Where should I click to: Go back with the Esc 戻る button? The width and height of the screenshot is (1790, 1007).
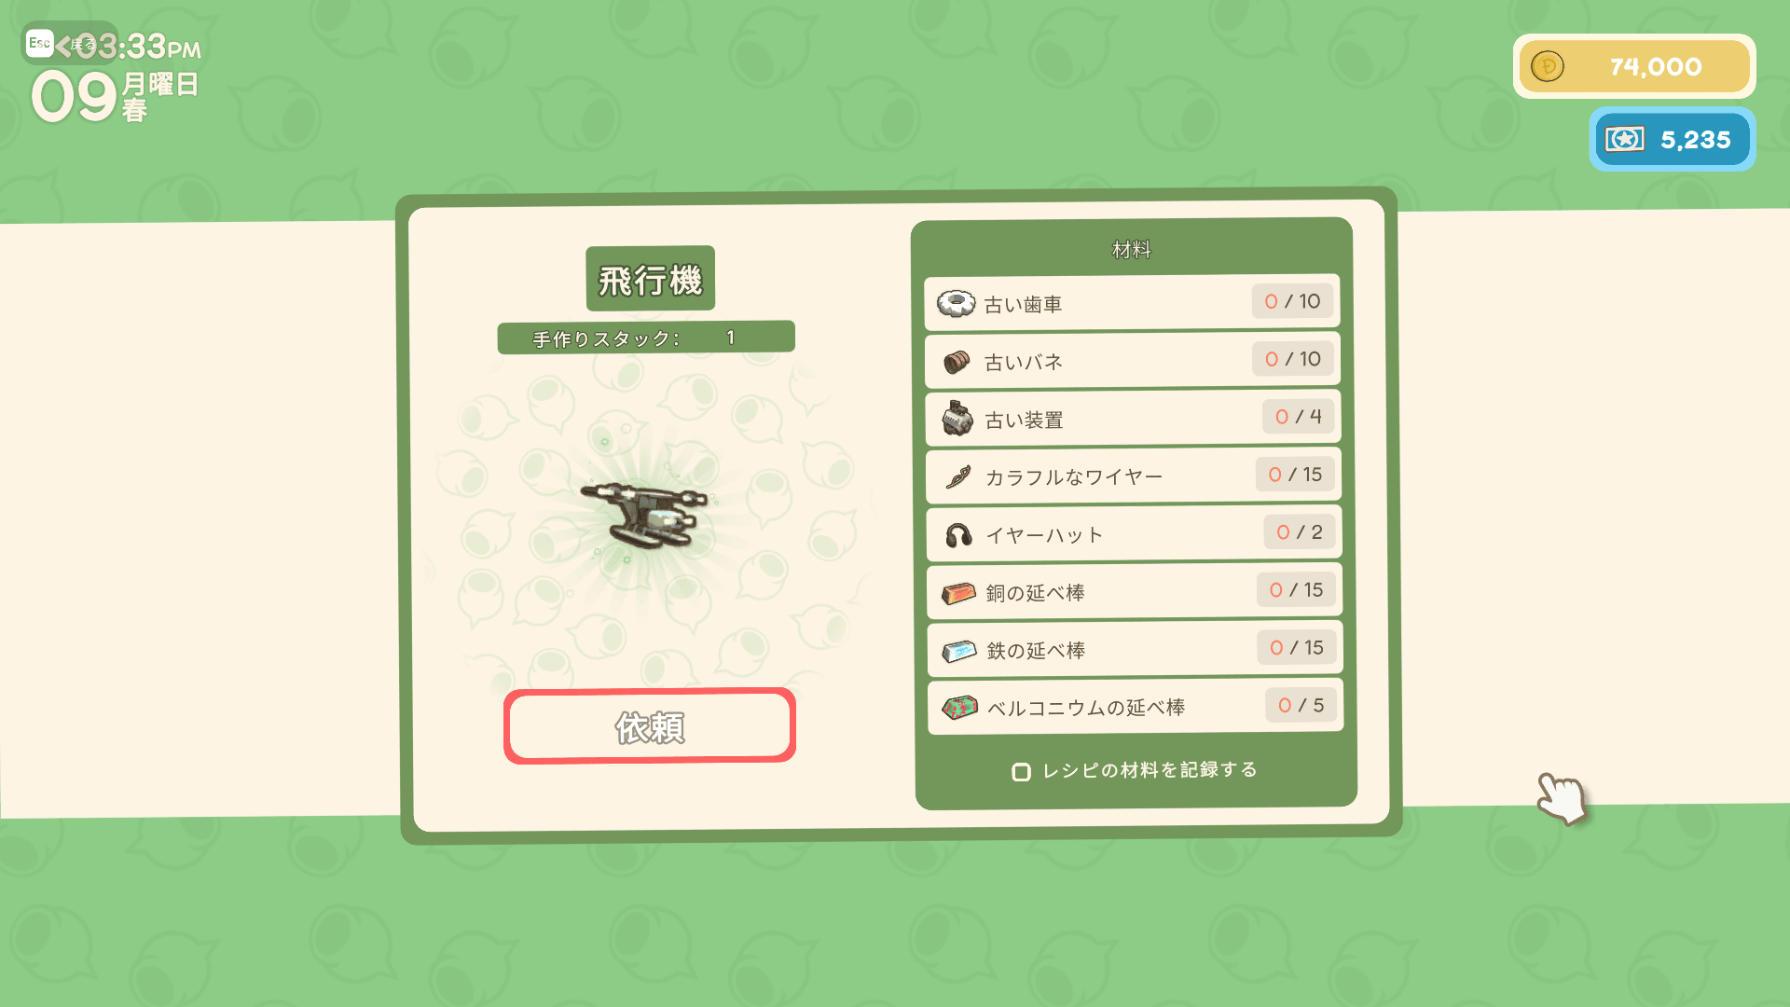click(62, 44)
